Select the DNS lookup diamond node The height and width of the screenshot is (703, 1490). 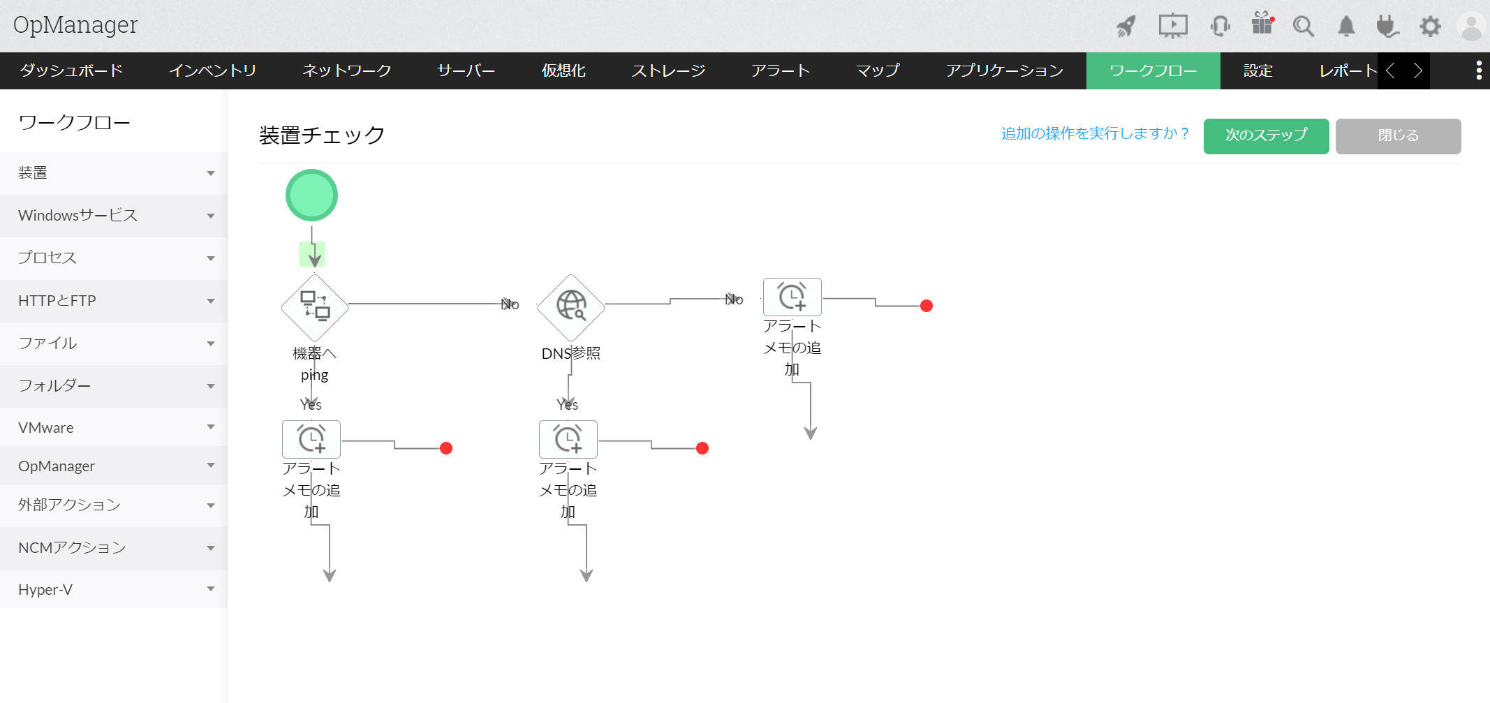point(571,307)
